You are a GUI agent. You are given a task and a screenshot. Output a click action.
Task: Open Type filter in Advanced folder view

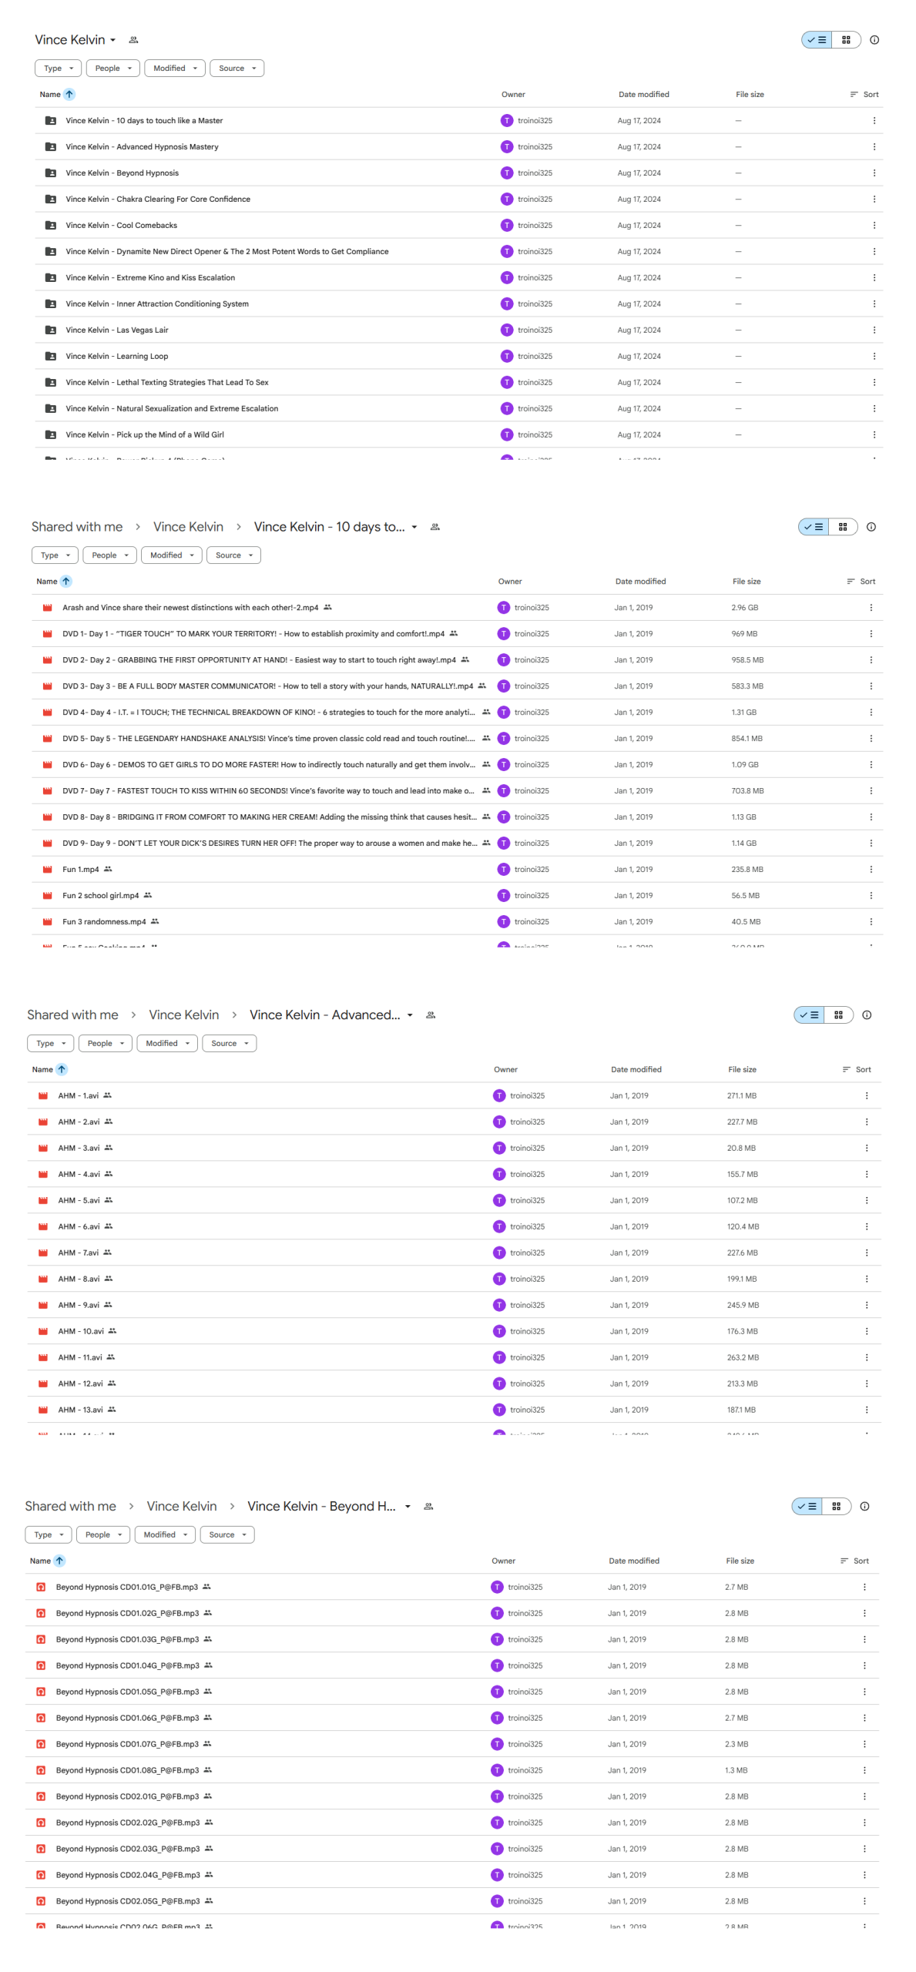tap(51, 1044)
